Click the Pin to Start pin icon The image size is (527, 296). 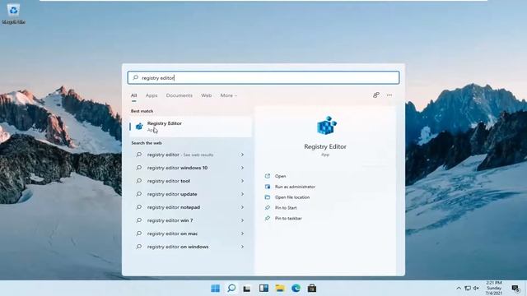[x=268, y=207]
